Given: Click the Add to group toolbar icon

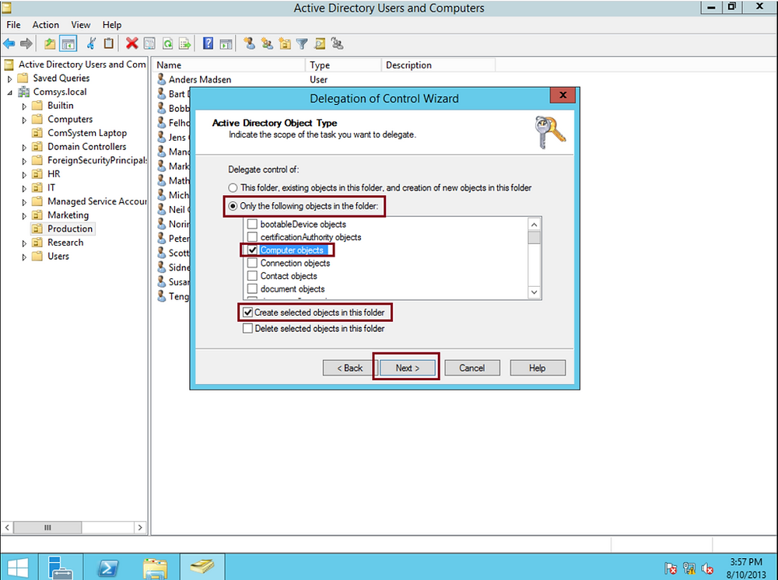Looking at the screenshot, I should pyautogui.click(x=338, y=44).
